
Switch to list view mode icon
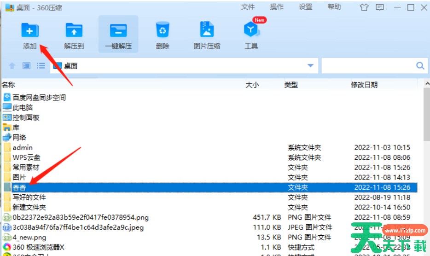[x=41, y=66]
